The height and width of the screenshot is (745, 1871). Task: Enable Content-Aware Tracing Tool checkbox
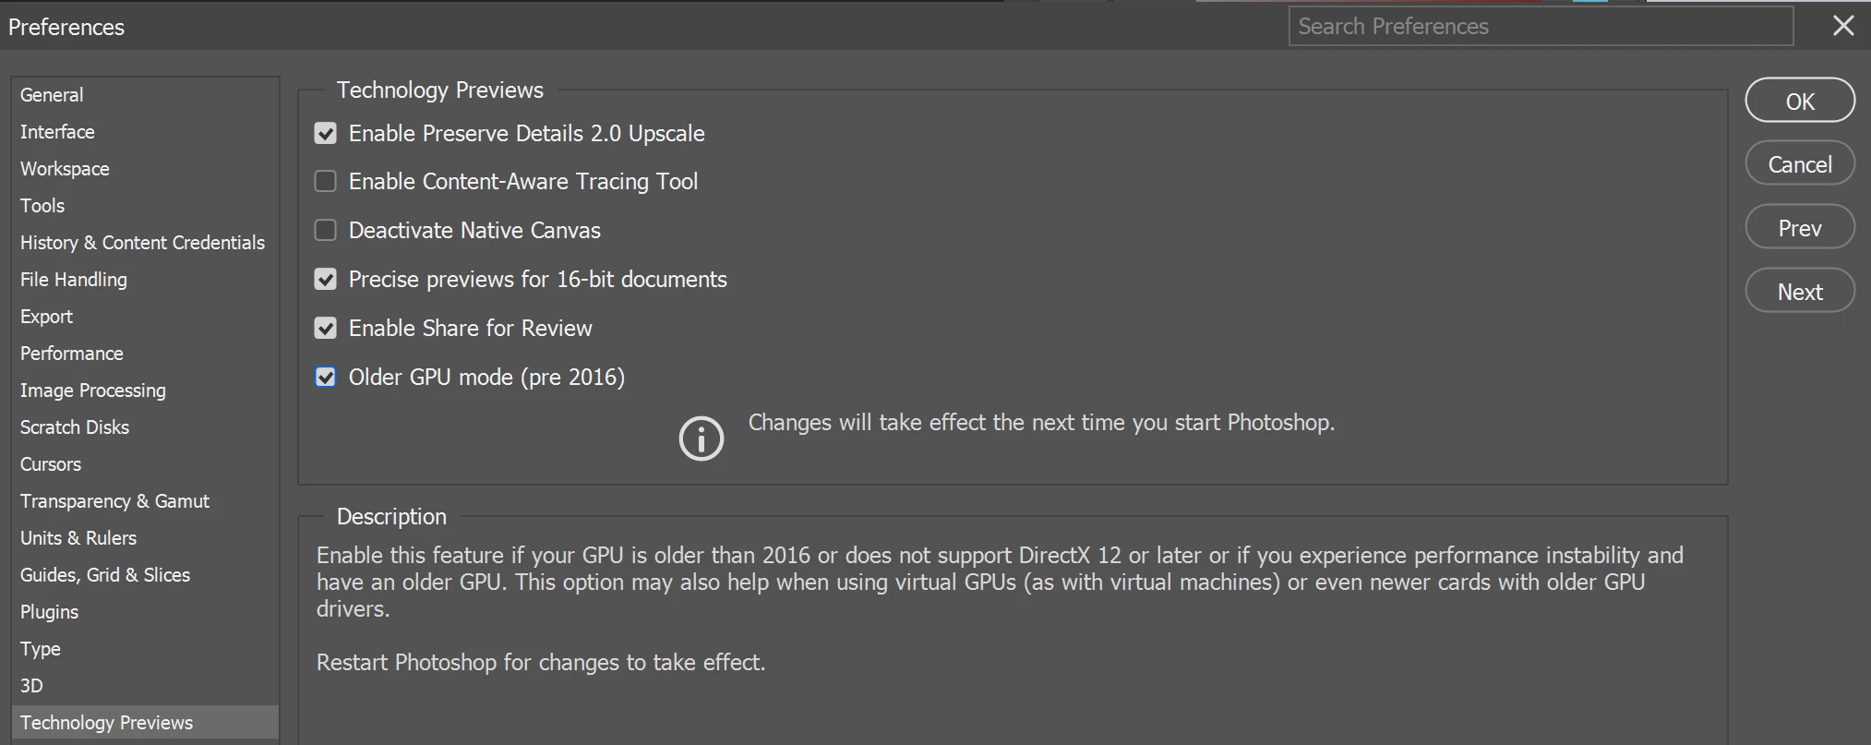click(x=326, y=182)
